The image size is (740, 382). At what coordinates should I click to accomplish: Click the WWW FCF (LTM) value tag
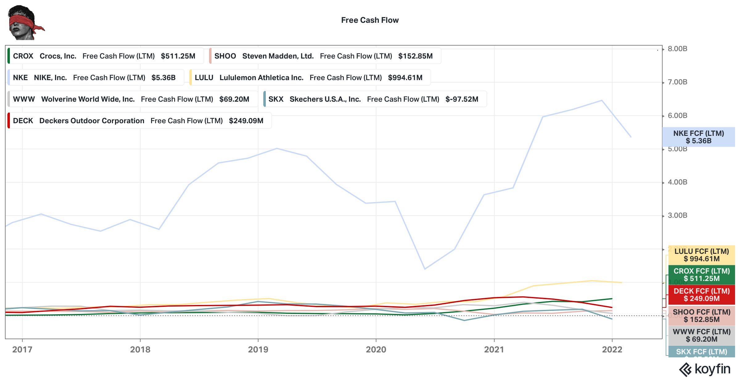click(701, 335)
